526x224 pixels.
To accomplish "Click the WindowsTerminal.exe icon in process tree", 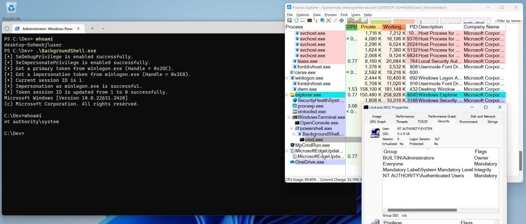I will click(x=295, y=117).
